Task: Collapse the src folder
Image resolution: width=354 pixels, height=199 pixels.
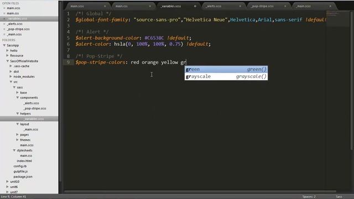Action: (x=11, y=82)
